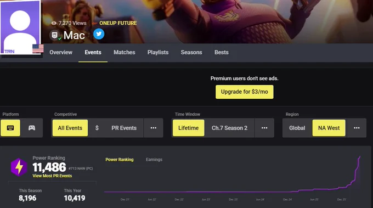Select Ch.7 Season 2 time window
This screenshot has height=208, width=373.
(x=229, y=128)
